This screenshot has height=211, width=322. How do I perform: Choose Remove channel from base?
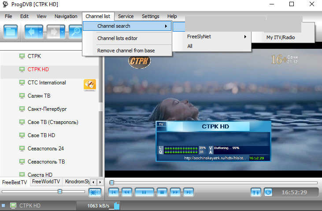coord(127,51)
